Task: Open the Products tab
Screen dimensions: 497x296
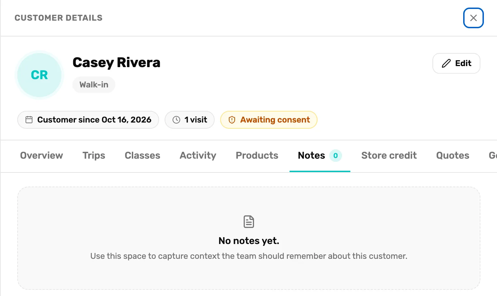Action: tap(257, 156)
